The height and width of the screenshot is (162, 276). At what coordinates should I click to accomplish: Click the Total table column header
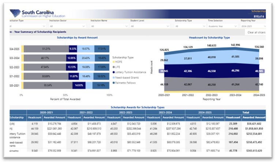coord(245,112)
